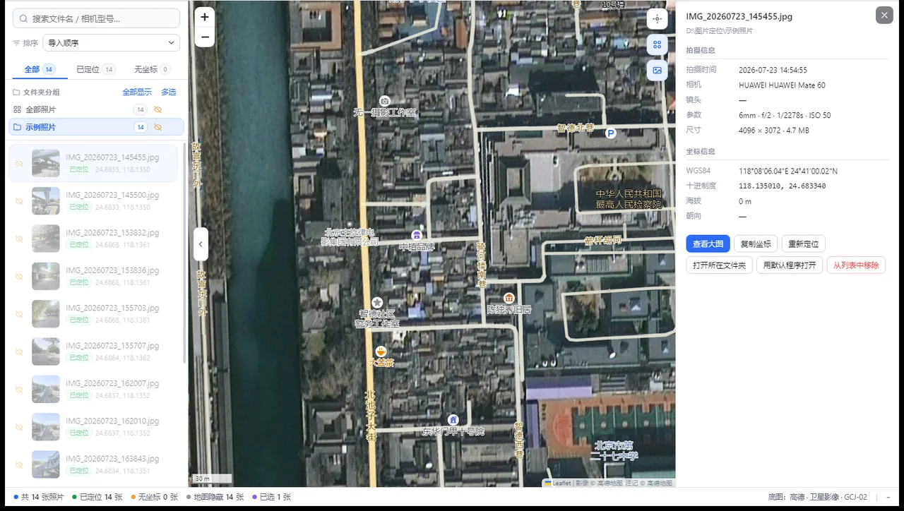Toggle visibility of IMG_20260723_153836.jpg
904x511 pixels.
(19, 277)
